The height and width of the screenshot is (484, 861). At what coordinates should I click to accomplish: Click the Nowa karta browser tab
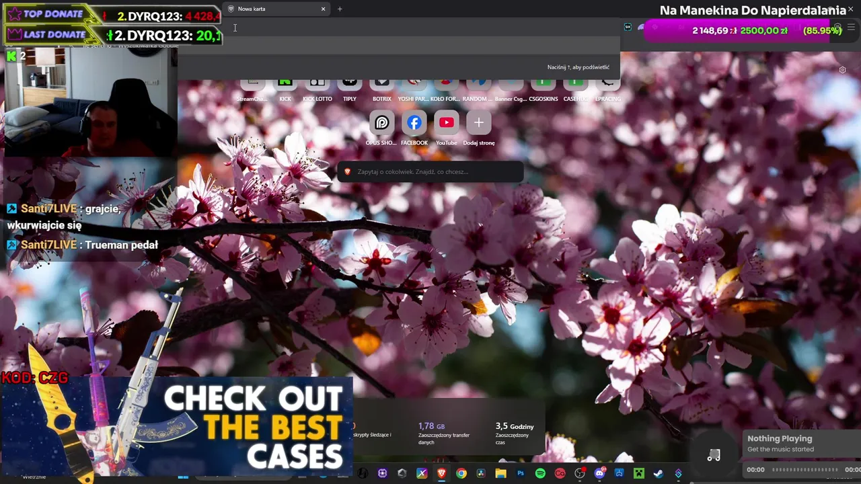click(x=276, y=9)
